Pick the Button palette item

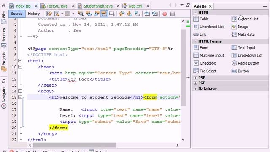click(240, 71)
